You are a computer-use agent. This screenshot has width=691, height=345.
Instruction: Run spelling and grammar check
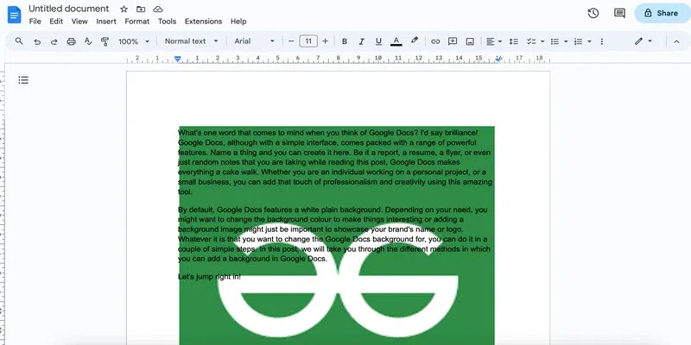click(88, 41)
